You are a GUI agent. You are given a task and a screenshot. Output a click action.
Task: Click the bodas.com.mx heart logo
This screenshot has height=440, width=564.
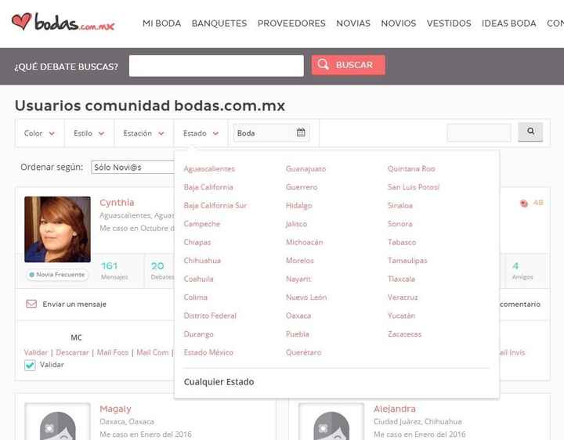click(x=63, y=22)
